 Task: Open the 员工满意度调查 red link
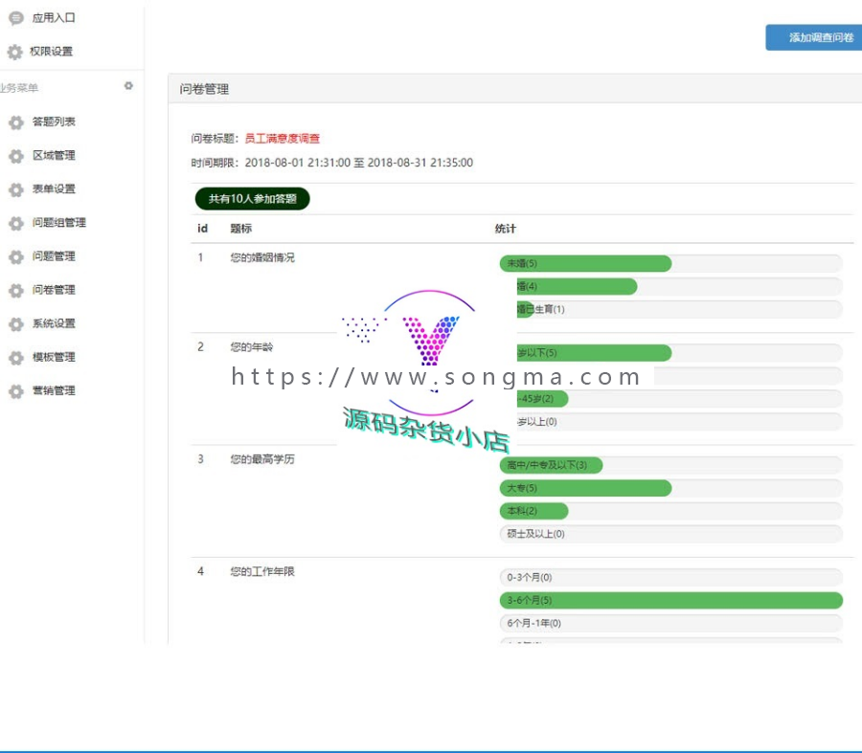pos(283,136)
